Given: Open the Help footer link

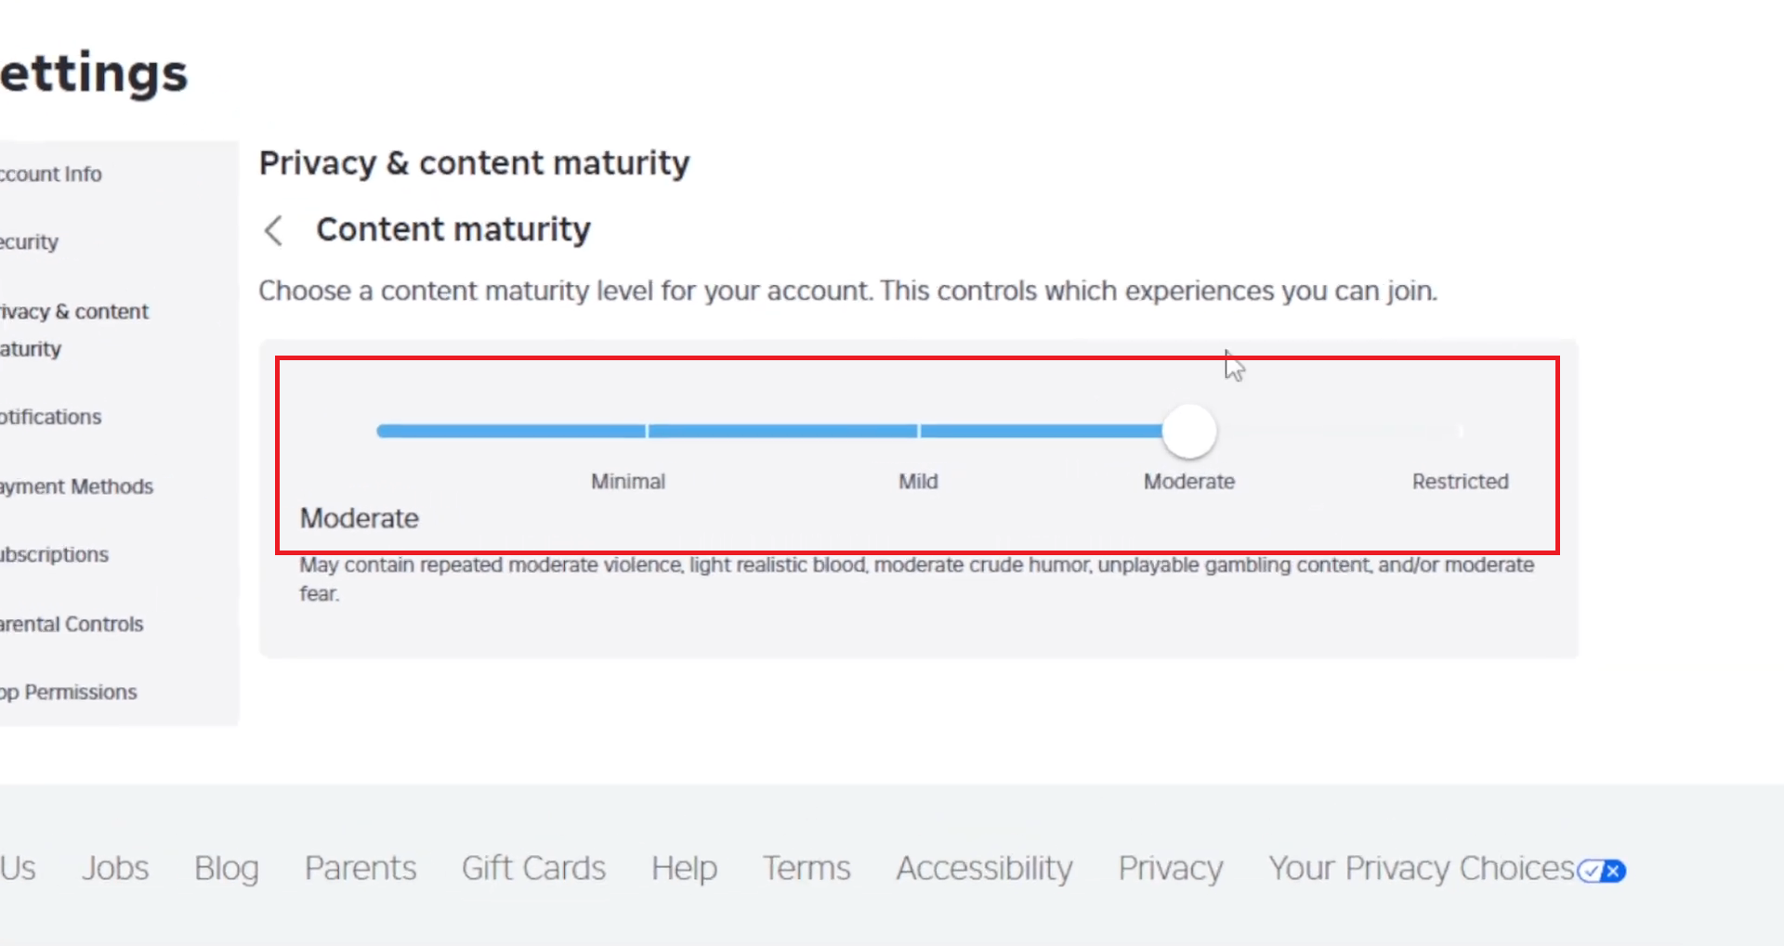Looking at the screenshot, I should click(684, 868).
